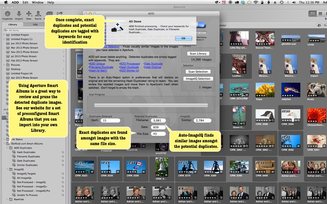Switch Aperture to the Viewer layout icon
This screenshot has width=327, height=204.
click(320, 14)
